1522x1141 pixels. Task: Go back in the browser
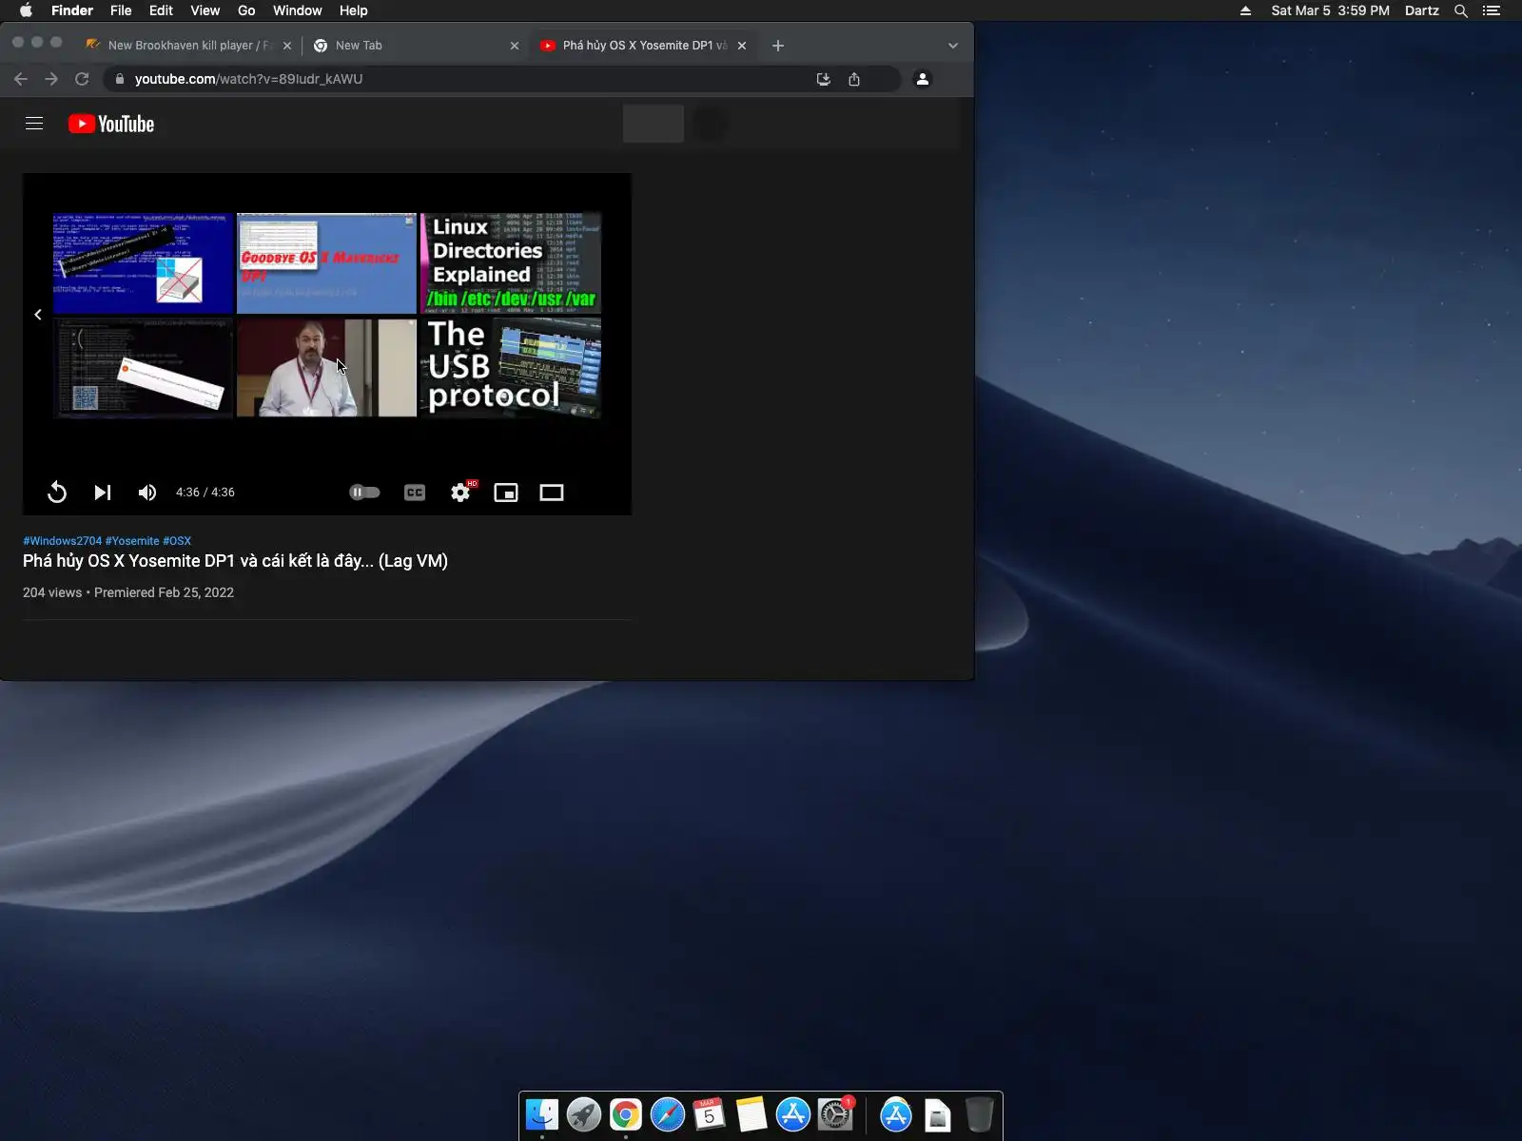point(21,79)
